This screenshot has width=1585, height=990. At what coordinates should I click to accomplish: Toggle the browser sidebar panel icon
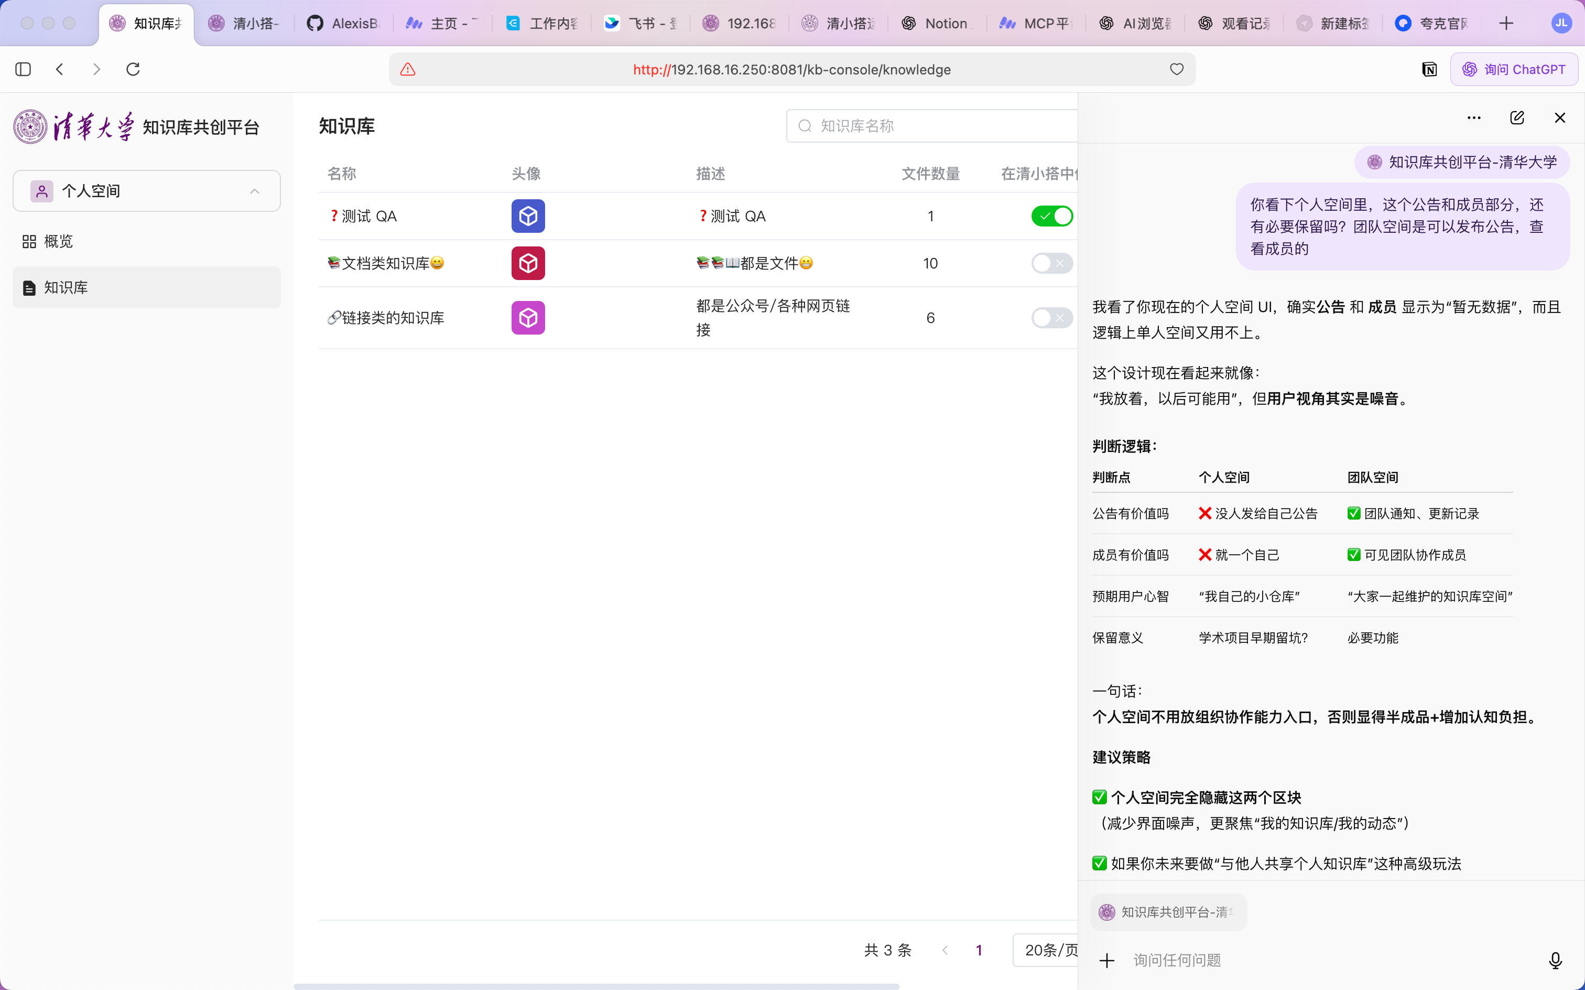pyautogui.click(x=23, y=69)
